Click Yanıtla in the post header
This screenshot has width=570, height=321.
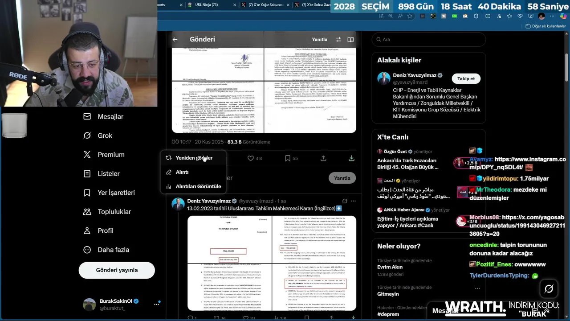[319, 40]
